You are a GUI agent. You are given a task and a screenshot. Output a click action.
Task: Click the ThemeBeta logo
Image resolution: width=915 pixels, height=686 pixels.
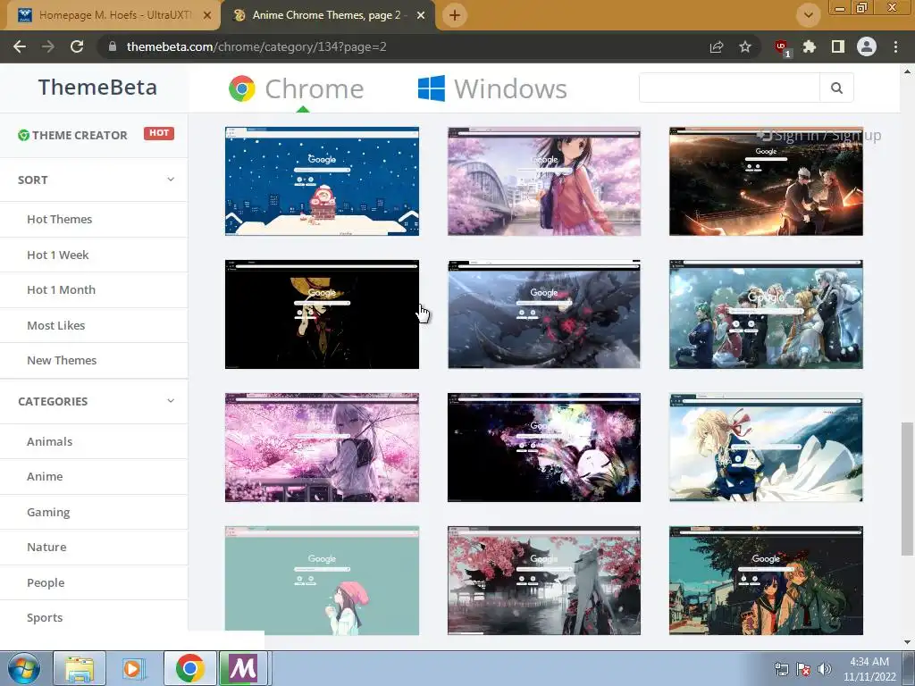(x=97, y=88)
